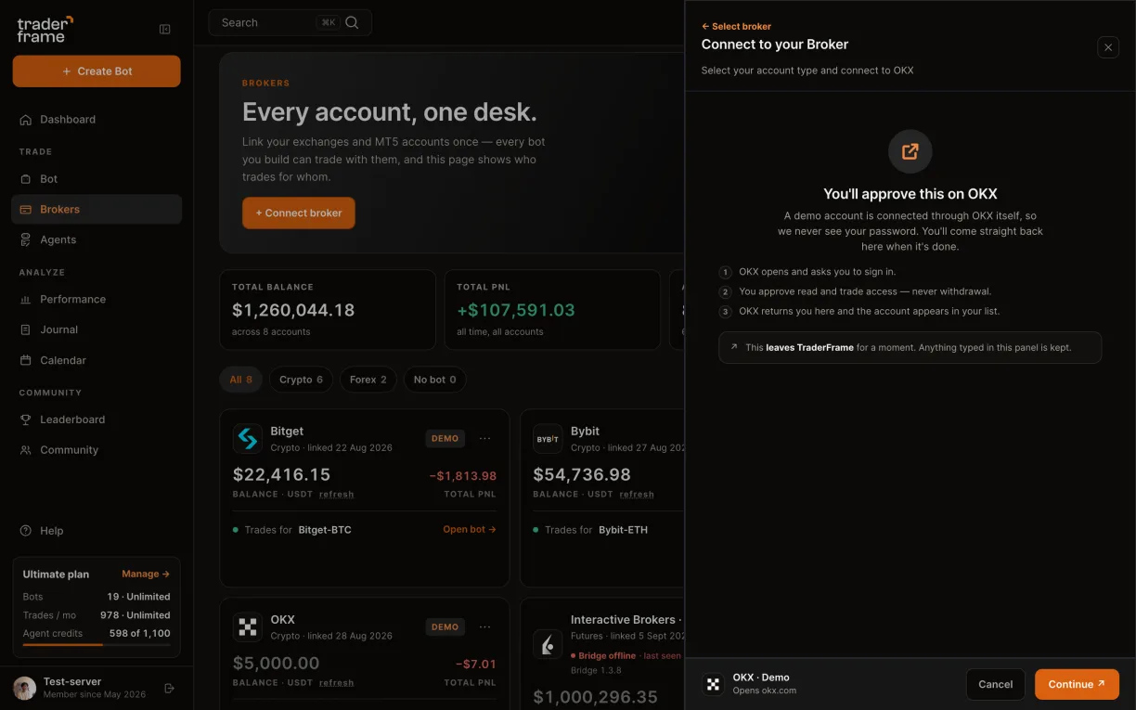This screenshot has width=1136, height=710.
Task: Click the Community people icon
Action: tap(26, 450)
